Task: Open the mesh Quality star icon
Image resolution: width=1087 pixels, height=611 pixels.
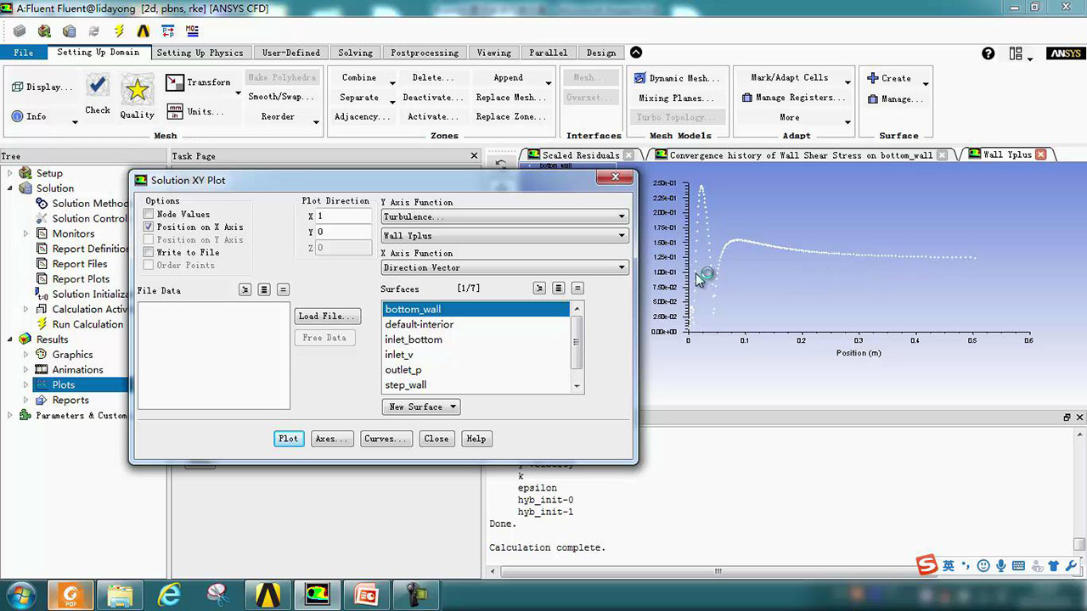Action: 137,89
